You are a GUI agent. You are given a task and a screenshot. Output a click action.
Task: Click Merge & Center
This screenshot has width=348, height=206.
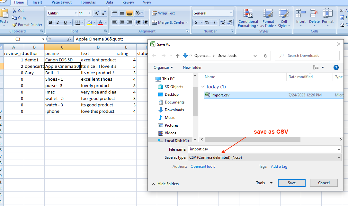click(170, 22)
